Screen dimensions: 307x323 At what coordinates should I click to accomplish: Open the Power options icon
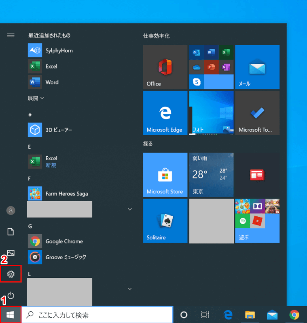[x=11, y=296]
